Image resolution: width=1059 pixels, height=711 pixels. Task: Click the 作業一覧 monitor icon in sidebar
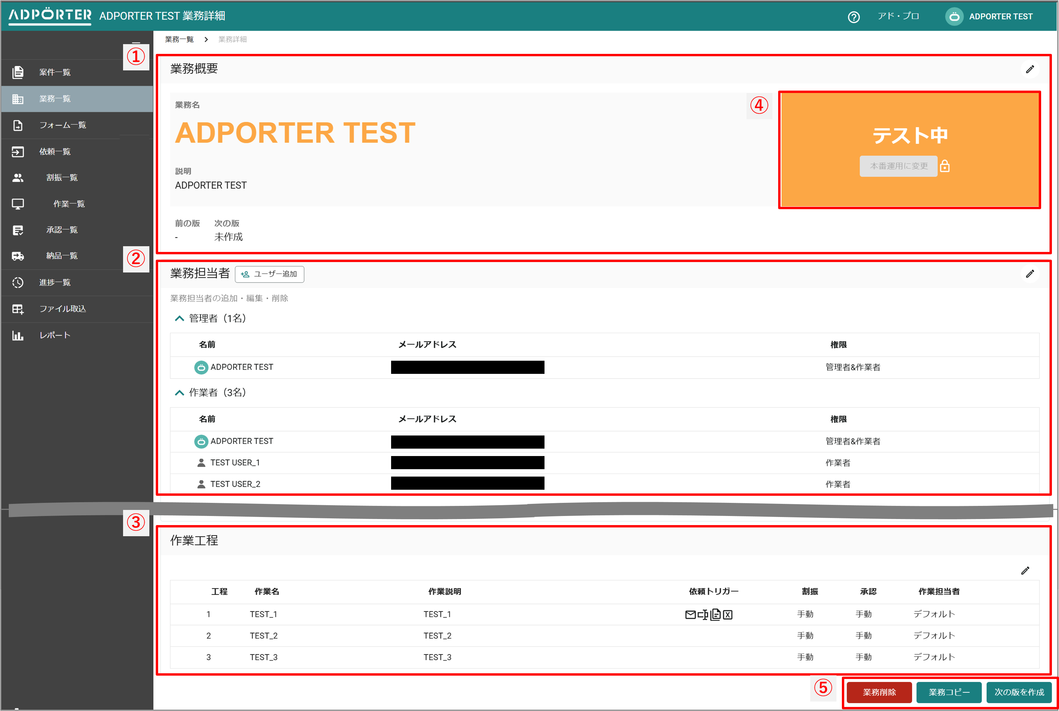(x=18, y=204)
